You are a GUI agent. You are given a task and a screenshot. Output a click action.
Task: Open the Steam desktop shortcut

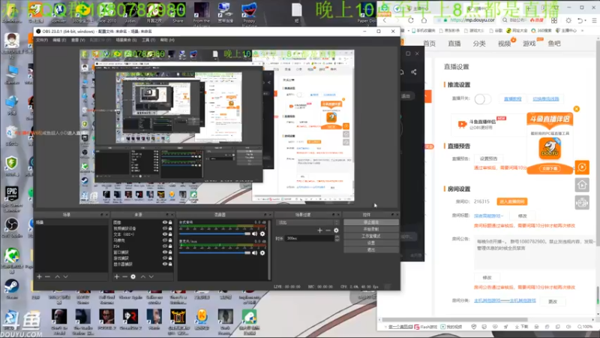coord(11,289)
